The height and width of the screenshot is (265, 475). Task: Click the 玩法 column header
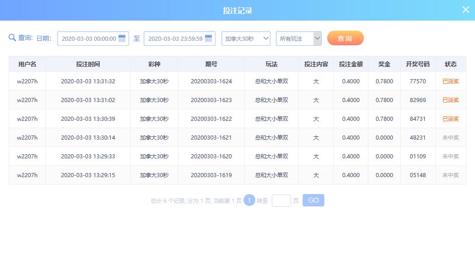pos(271,64)
